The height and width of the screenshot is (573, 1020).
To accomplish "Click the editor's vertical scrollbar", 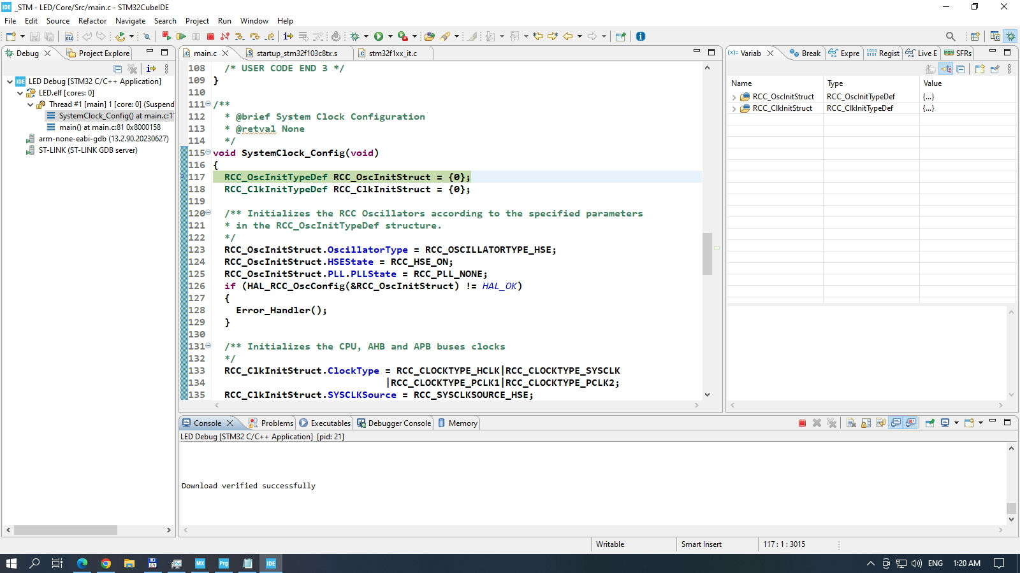I will click(708, 255).
